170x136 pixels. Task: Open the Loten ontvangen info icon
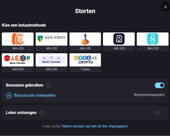(x=41, y=113)
